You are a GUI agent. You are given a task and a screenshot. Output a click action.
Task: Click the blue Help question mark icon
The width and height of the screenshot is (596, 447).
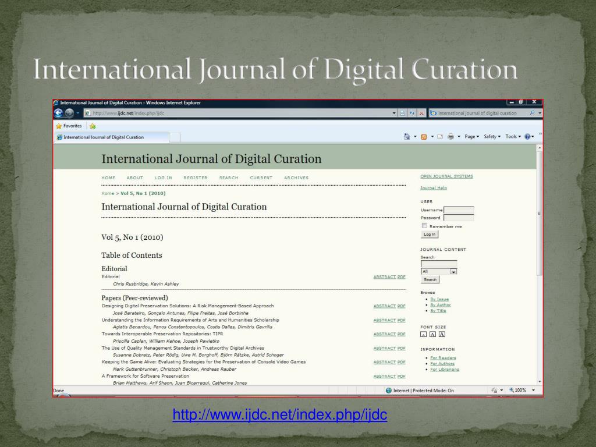tap(527, 136)
